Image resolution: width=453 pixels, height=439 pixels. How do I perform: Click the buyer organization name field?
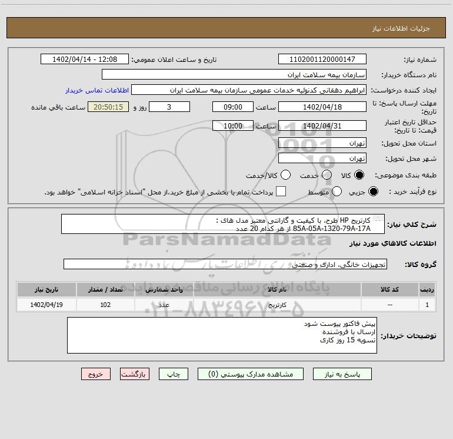pyautogui.click(x=234, y=75)
